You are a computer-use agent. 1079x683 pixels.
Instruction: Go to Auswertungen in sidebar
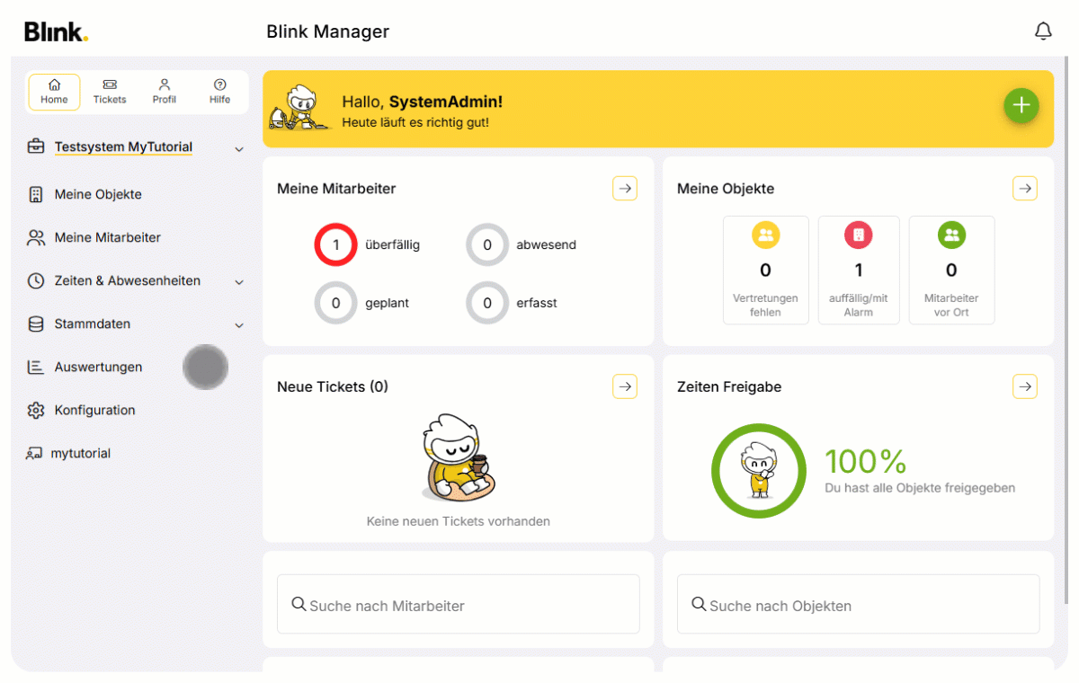pos(98,367)
